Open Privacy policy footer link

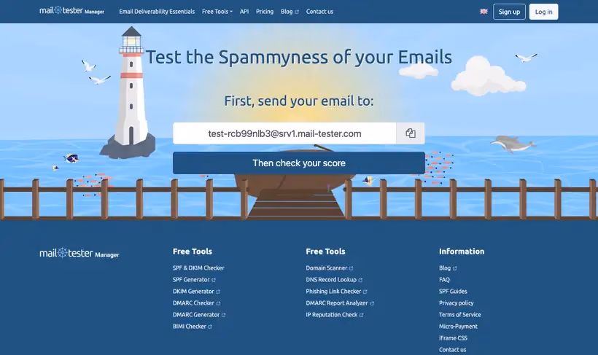(x=456, y=303)
